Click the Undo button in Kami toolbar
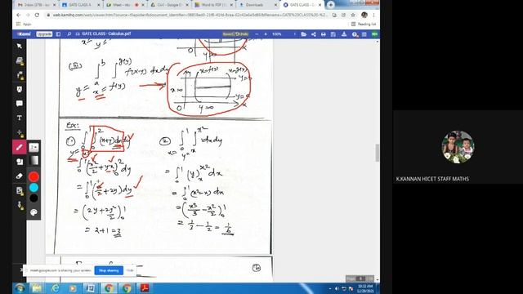Screen dimensions: 523x294 point(242,34)
